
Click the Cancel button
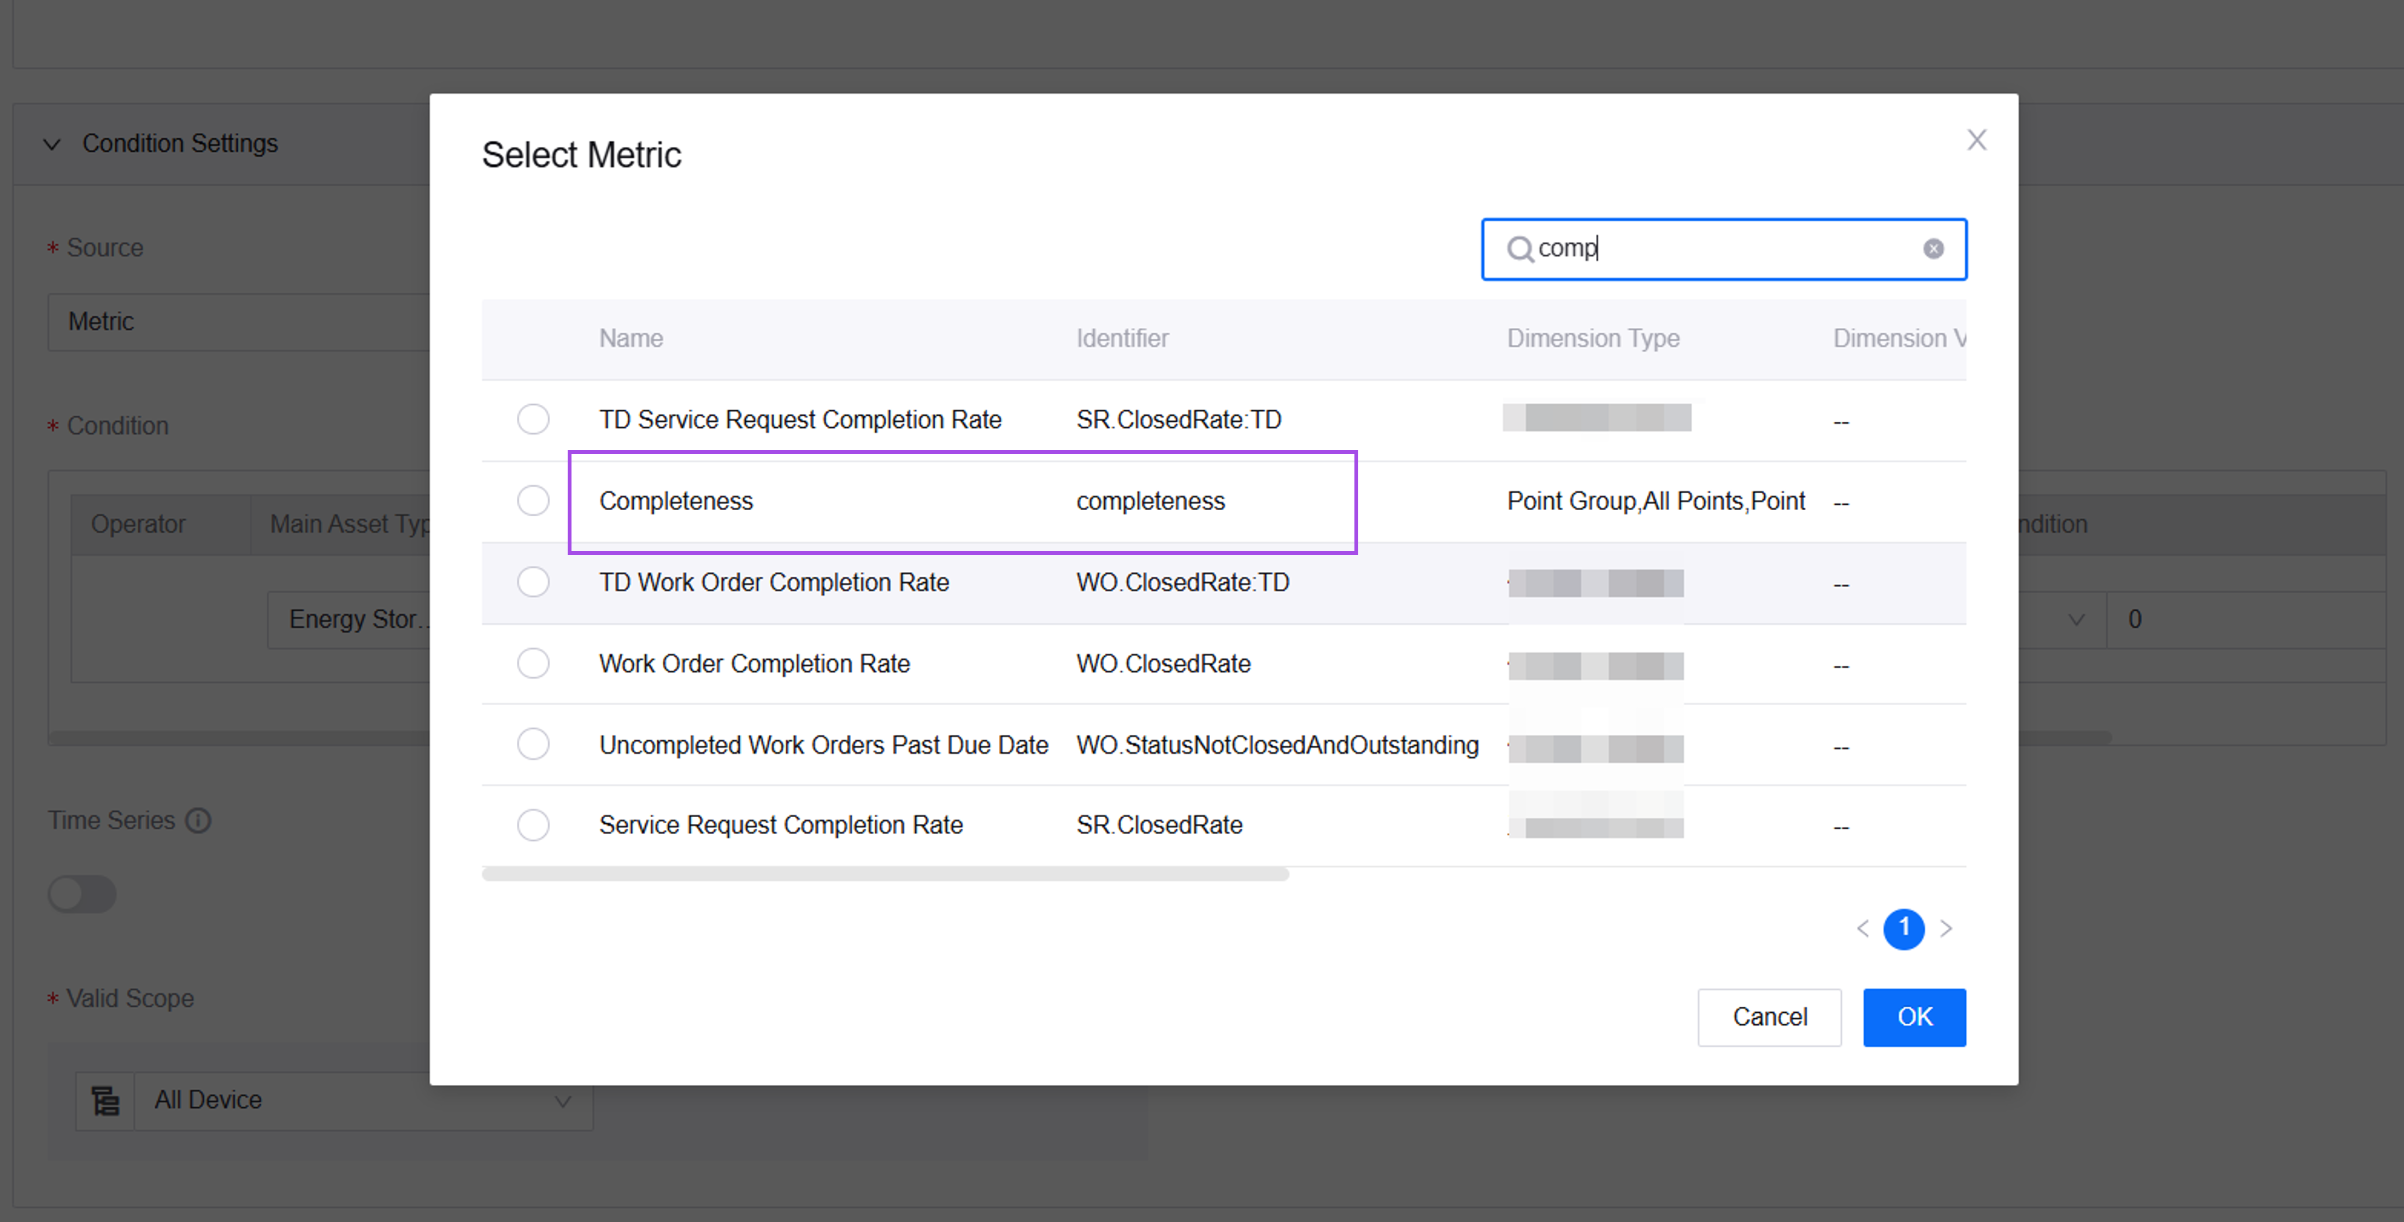pyautogui.click(x=1769, y=1017)
